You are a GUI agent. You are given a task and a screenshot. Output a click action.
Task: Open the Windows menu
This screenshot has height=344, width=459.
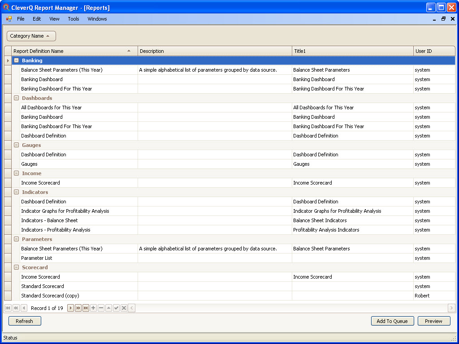[x=97, y=19]
